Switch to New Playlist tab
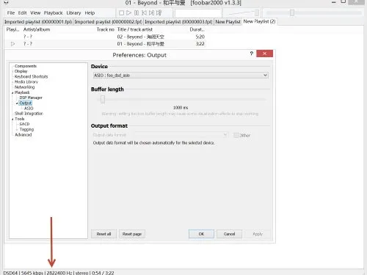The width and height of the screenshot is (367, 275). pyautogui.click(x=228, y=22)
